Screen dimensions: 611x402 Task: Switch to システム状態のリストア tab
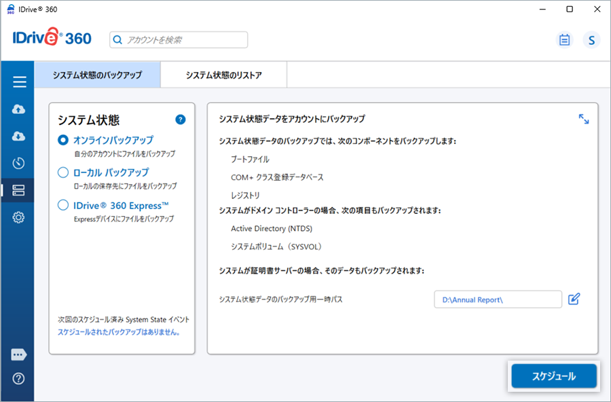[x=223, y=75]
